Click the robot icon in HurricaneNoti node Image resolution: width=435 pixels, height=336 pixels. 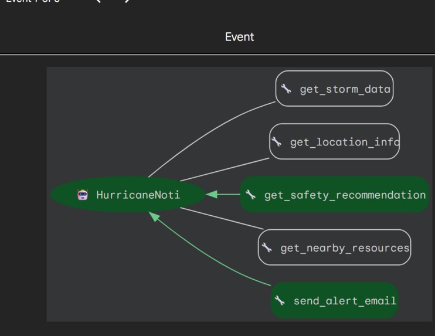(83, 195)
